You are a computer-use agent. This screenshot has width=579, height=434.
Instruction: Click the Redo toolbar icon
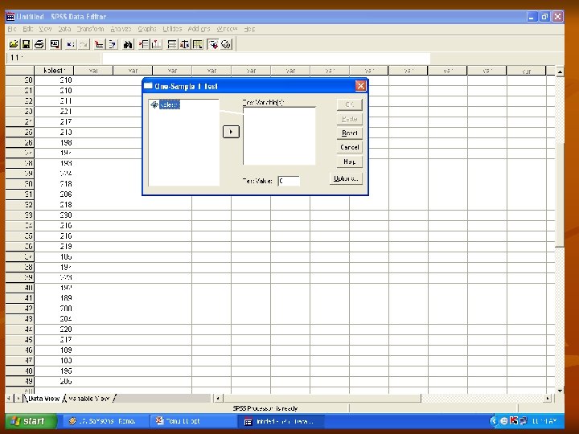84,45
